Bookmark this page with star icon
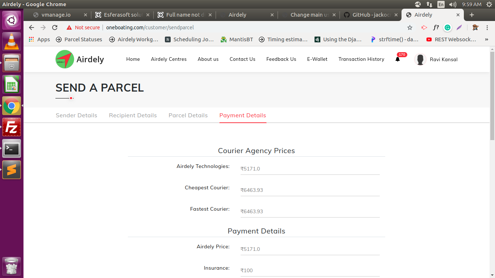This screenshot has width=495, height=278. (x=410, y=28)
